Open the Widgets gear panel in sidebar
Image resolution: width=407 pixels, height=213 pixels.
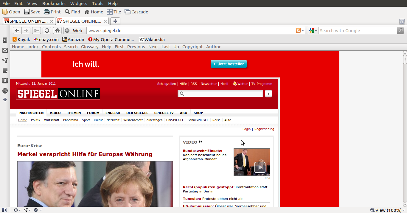(5, 50)
